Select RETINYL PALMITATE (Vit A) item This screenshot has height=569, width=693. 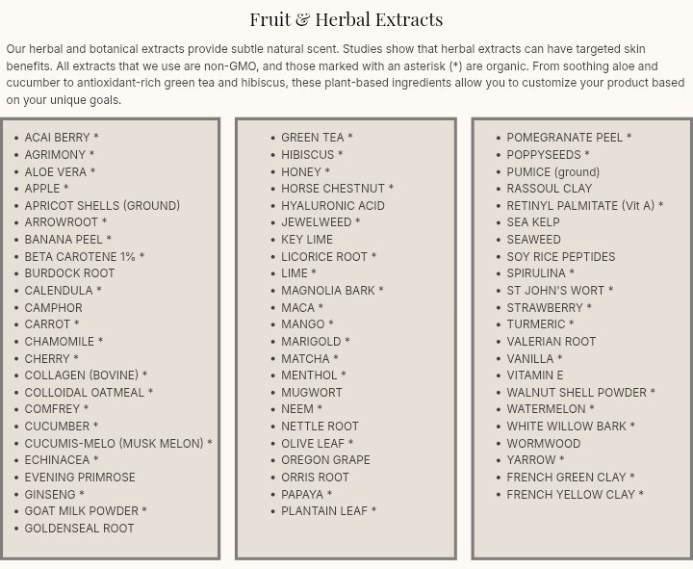tap(585, 206)
